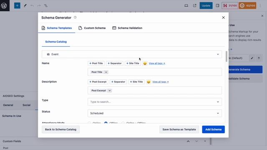The image size is (267, 150).
Task: Toggle the Settings sidebar icon
Action: pos(217,5)
